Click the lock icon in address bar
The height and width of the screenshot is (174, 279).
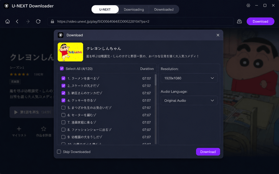tap(52, 22)
